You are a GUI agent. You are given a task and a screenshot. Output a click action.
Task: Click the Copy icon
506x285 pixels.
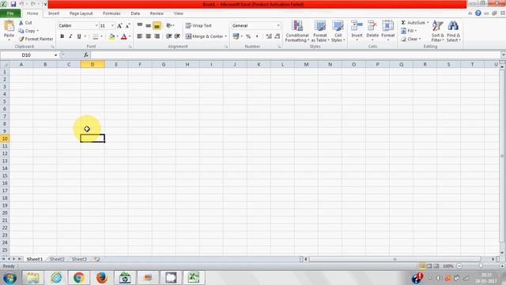coord(21,31)
